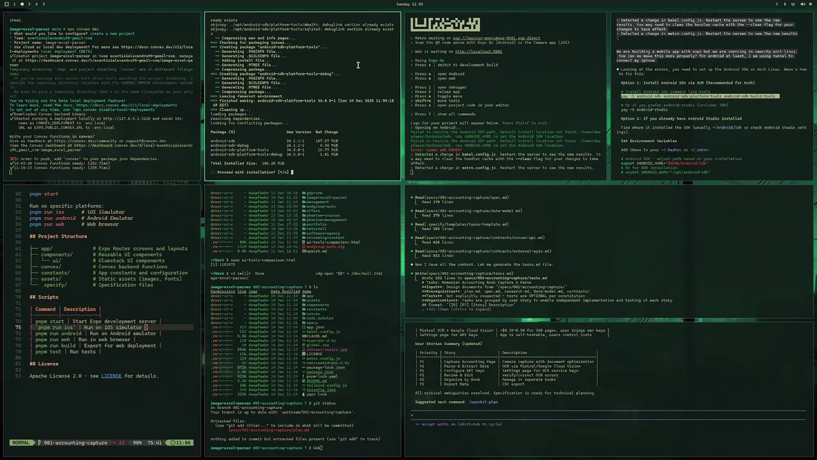Click the Expo QR code

click(445, 24)
